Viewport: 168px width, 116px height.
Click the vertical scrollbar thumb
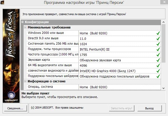coord(163,43)
